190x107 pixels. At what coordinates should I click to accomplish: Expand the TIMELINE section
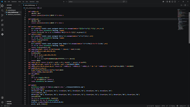(13, 104)
